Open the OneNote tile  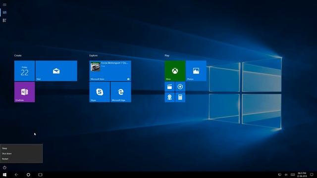click(24, 92)
